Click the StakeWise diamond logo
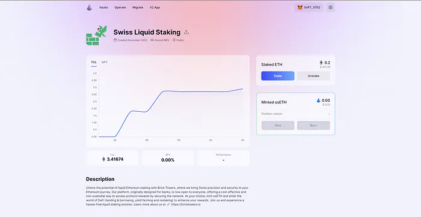421x217 pixels. [90, 7]
